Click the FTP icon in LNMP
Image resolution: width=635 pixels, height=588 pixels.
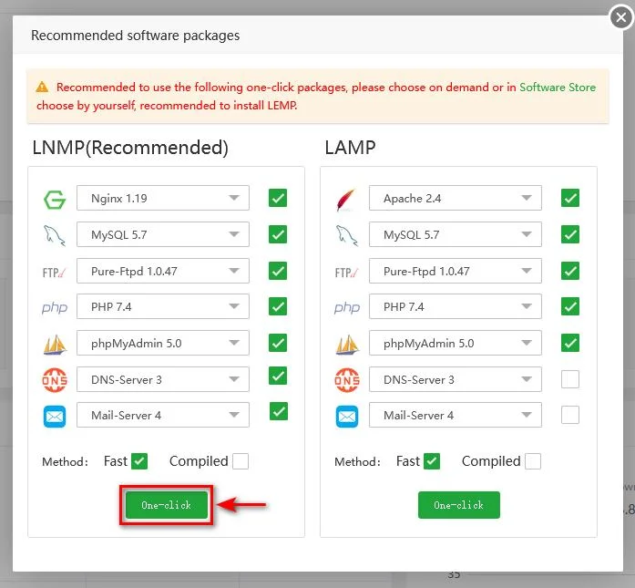coord(54,272)
